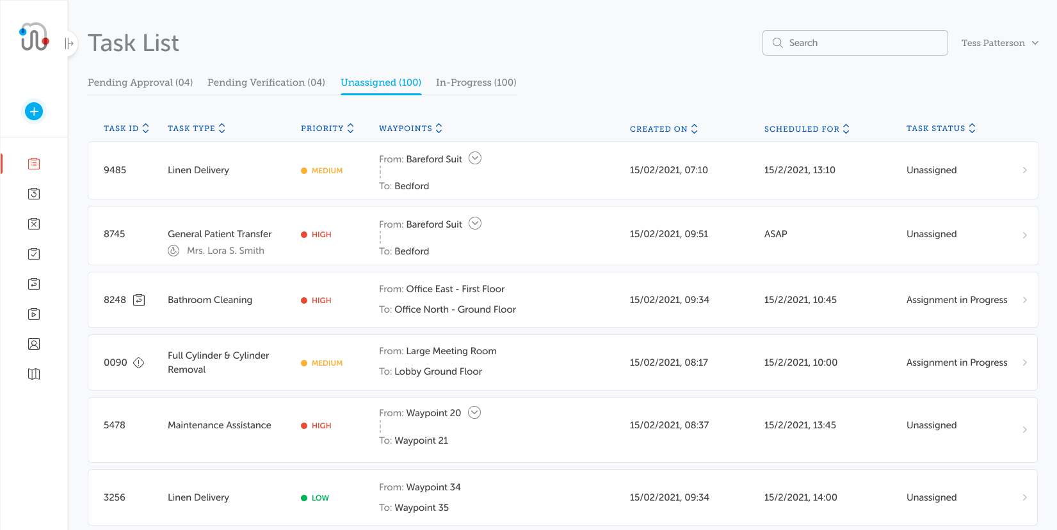The image size is (1057, 530).
Task: Open details arrow for task 5478
Action: coord(1024,430)
